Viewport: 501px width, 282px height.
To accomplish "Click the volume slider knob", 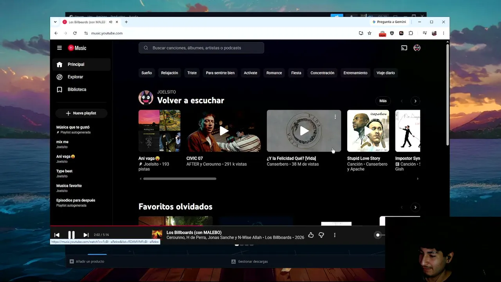I will tap(378, 235).
